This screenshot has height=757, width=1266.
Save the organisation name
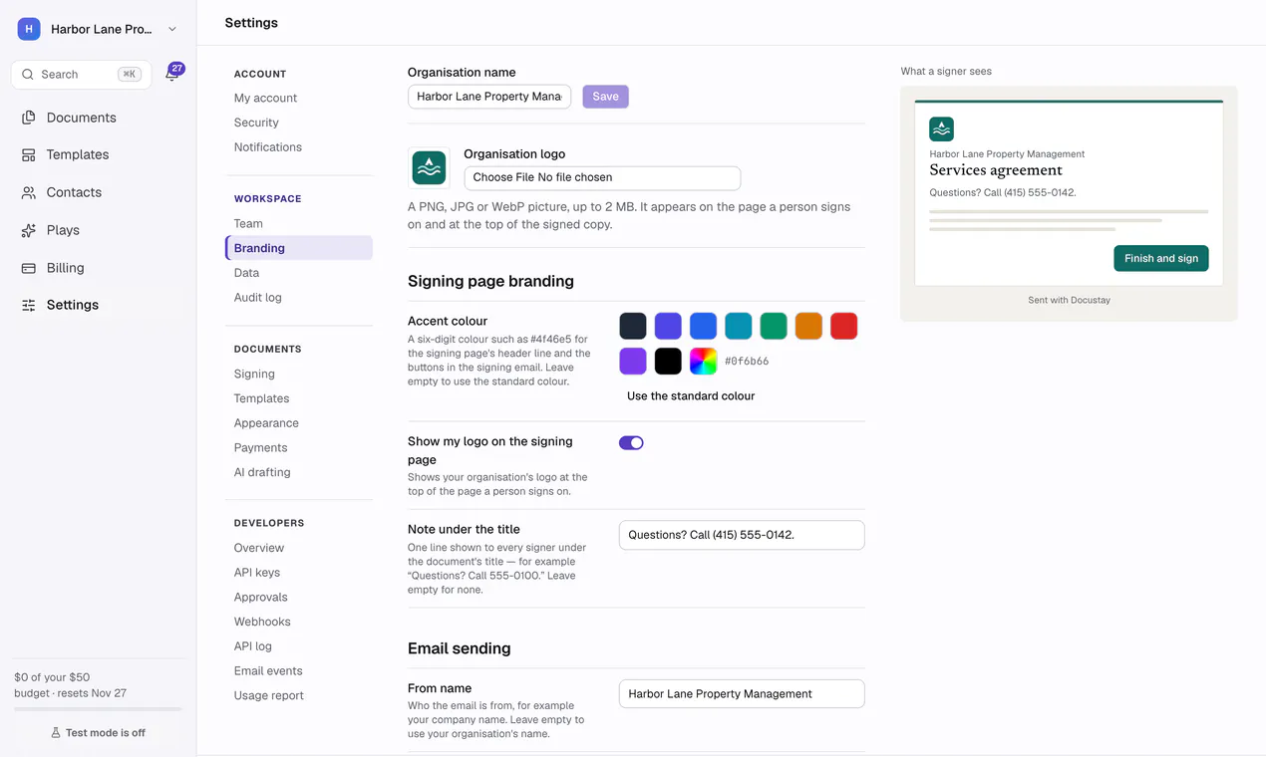[605, 97]
